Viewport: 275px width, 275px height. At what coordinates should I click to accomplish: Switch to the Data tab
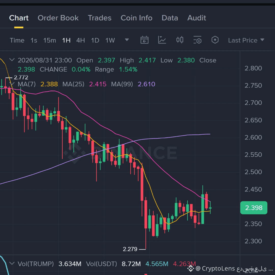(170, 18)
